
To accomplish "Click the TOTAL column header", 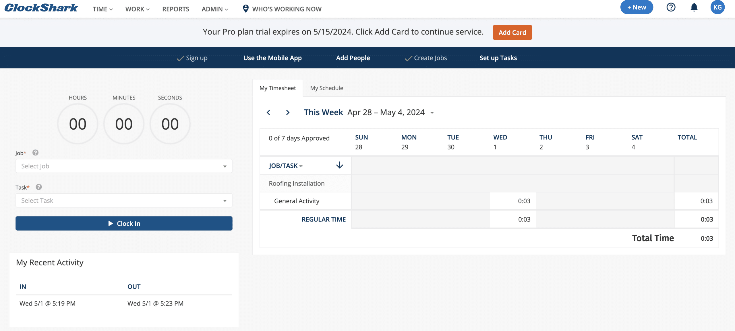I will pos(687,137).
